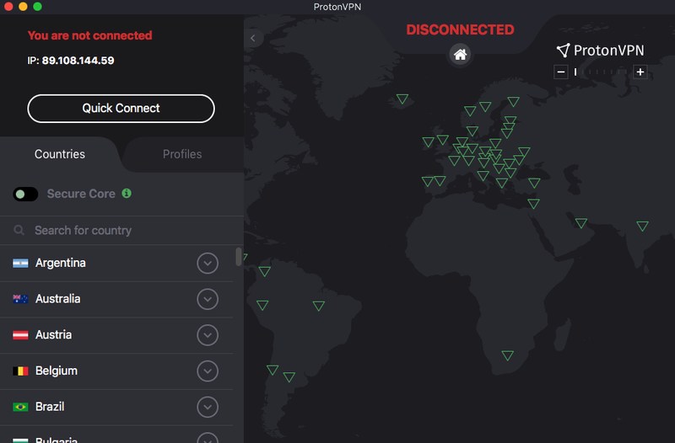Toggle the Secure Core switch
This screenshot has height=443, width=675.
pos(25,195)
